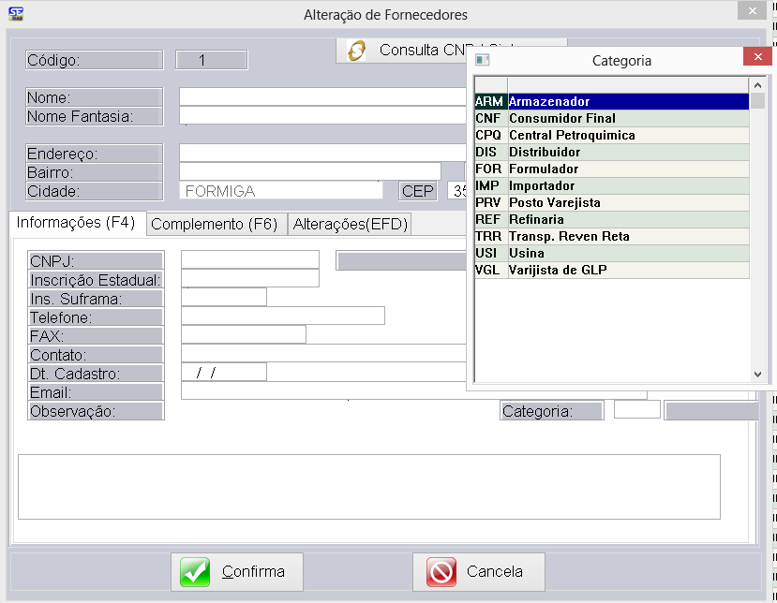Close the Categoria popup window
The image size is (777, 603).
pyautogui.click(x=756, y=58)
